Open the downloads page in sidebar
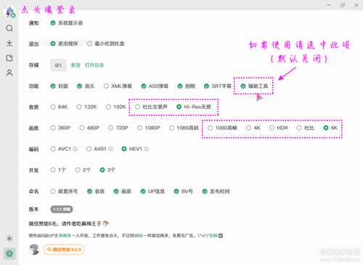 pyautogui.click(x=9, y=43)
